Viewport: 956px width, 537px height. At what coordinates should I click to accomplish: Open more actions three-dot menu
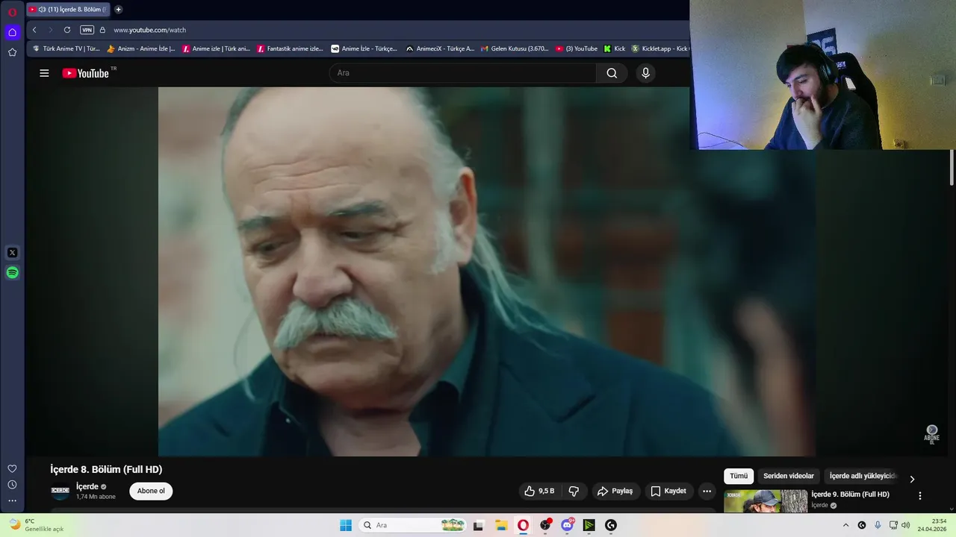(x=707, y=492)
